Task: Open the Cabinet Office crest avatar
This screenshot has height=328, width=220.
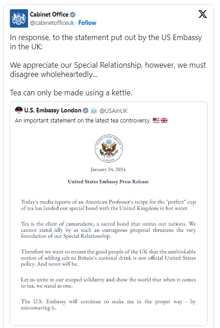Action: click(x=19, y=18)
